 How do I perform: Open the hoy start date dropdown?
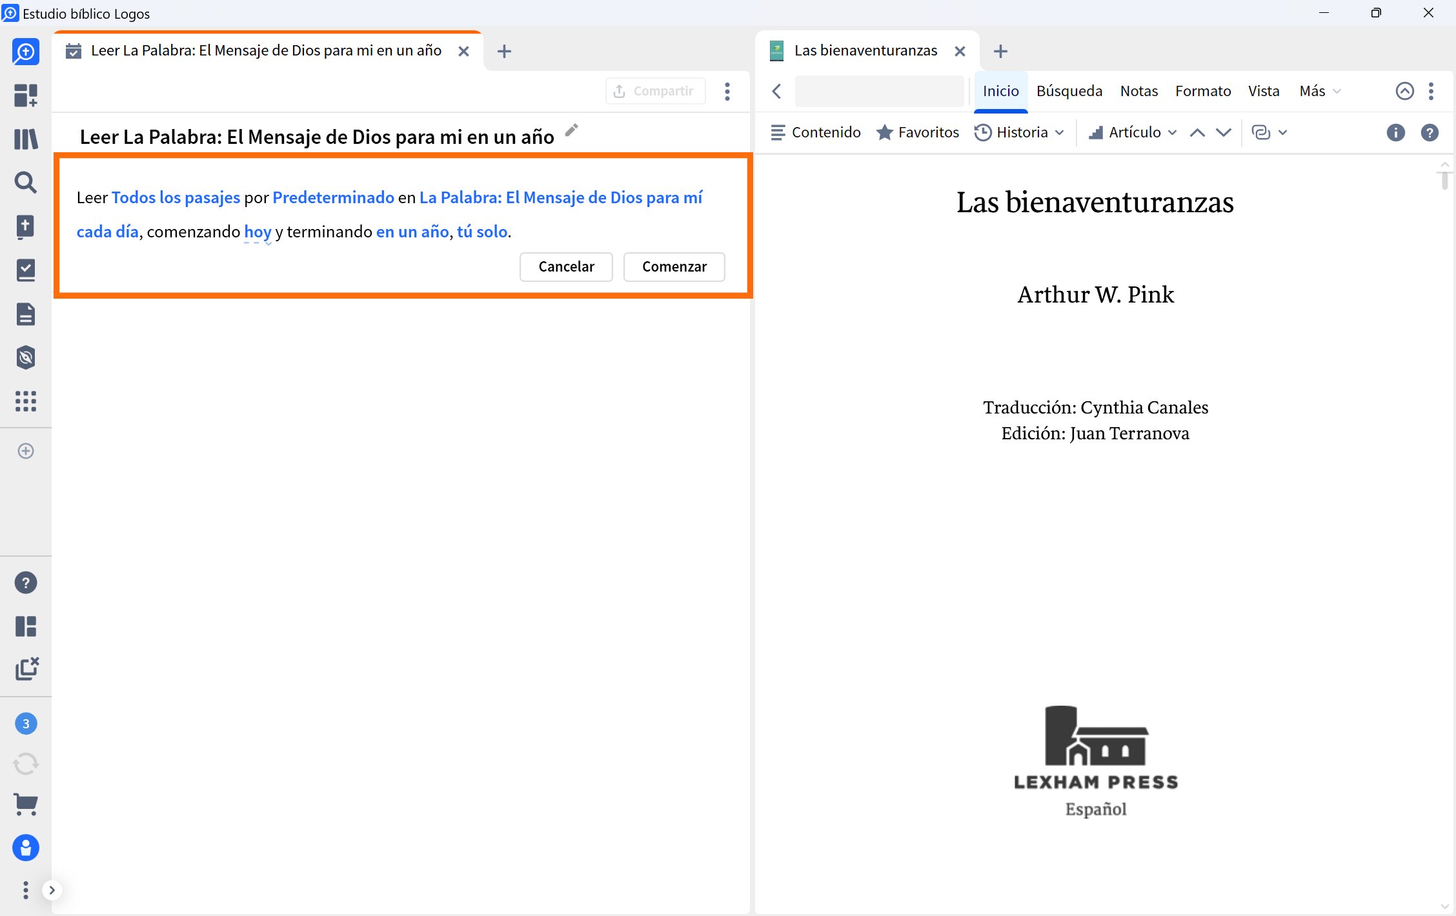pyautogui.click(x=258, y=232)
